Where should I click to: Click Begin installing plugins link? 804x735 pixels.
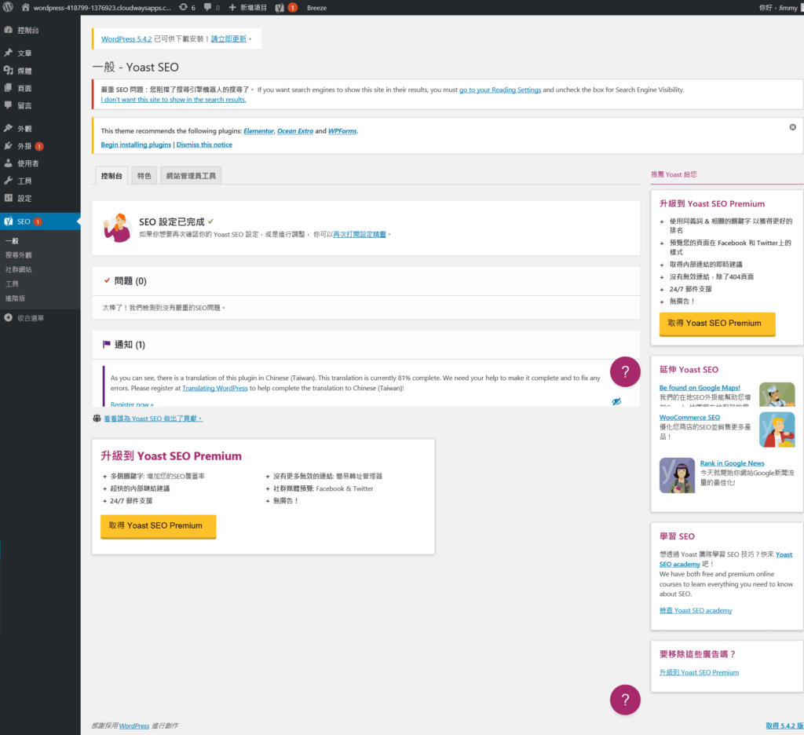tap(136, 144)
